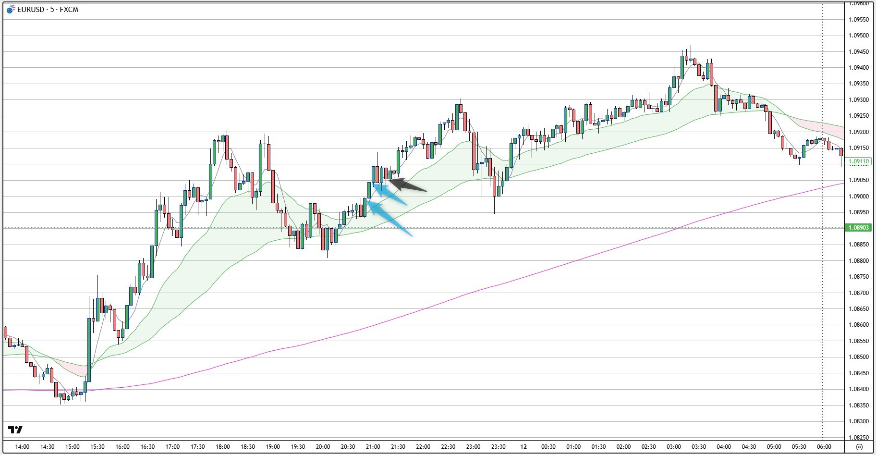The height and width of the screenshot is (455, 876).
Task: Click the 02:00 time axis label
Action: [x=623, y=447]
